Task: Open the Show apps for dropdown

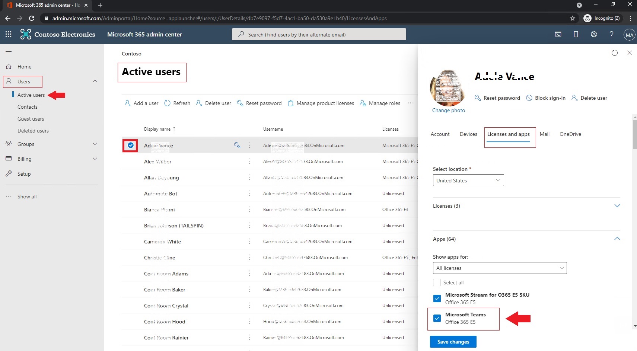Action: point(500,268)
